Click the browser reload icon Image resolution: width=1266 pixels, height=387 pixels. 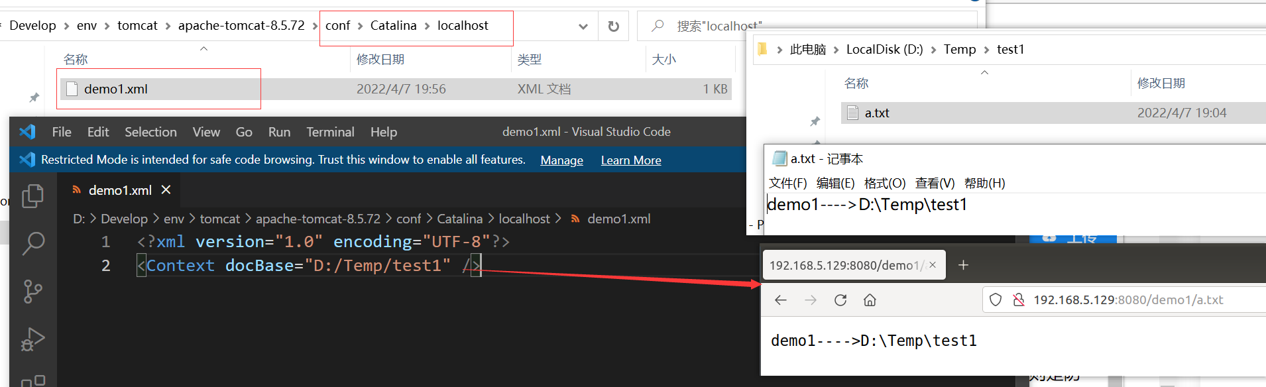coord(840,300)
